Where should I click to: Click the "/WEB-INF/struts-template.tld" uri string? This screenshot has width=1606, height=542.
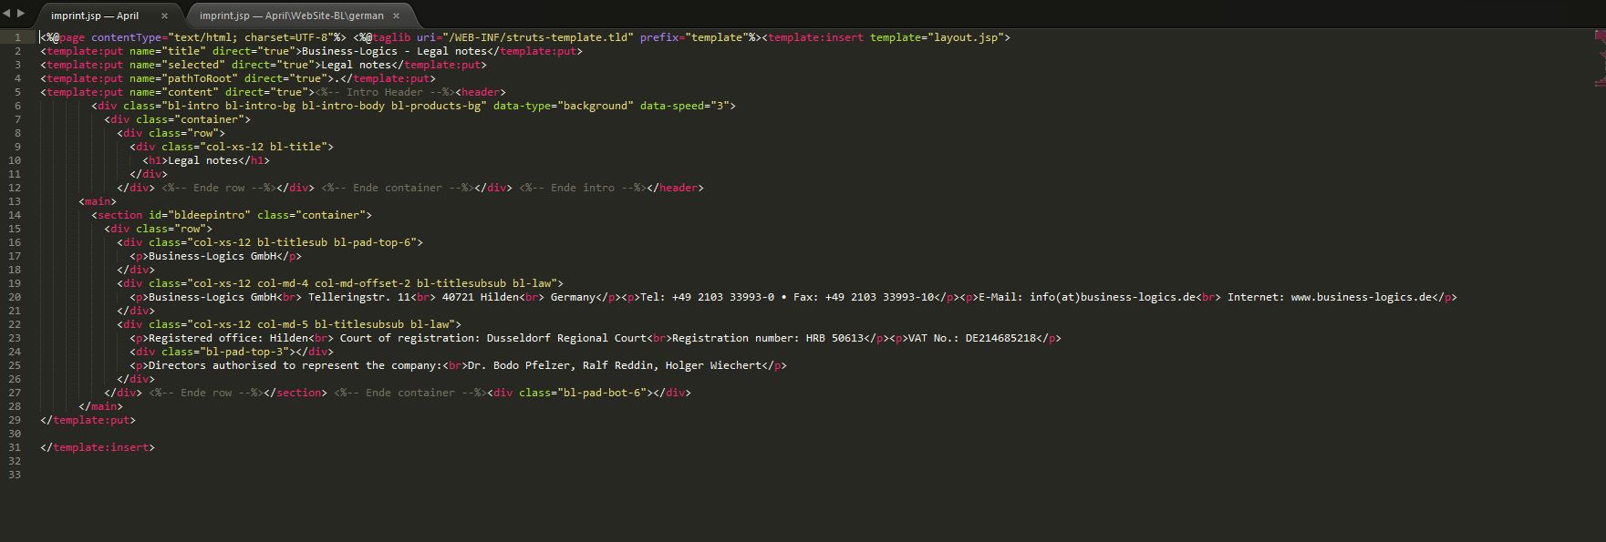(538, 37)
